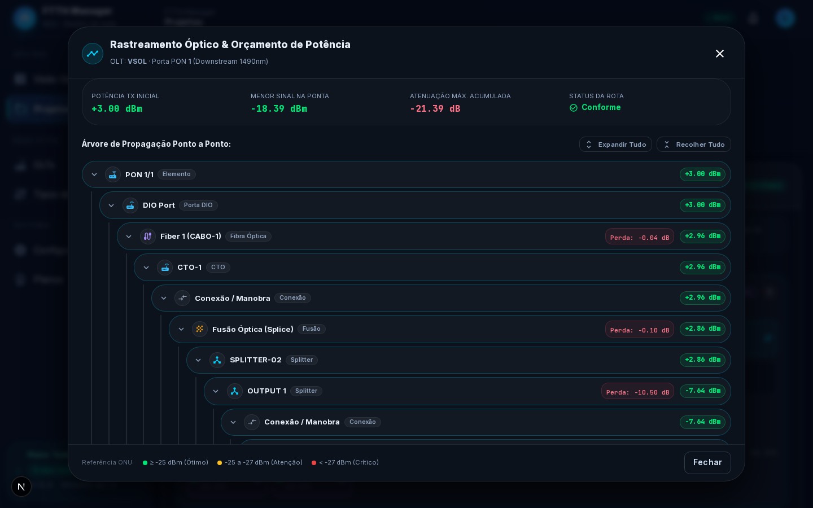
Task: Click the Splitter tag beside SPLITTER-02
Action: tap(301, 360)
